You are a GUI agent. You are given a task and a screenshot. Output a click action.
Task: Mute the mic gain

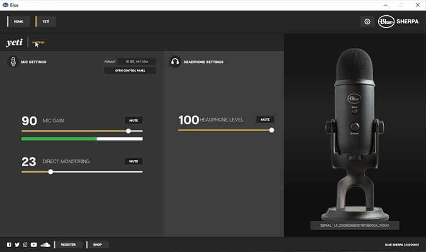coord(133,121)
